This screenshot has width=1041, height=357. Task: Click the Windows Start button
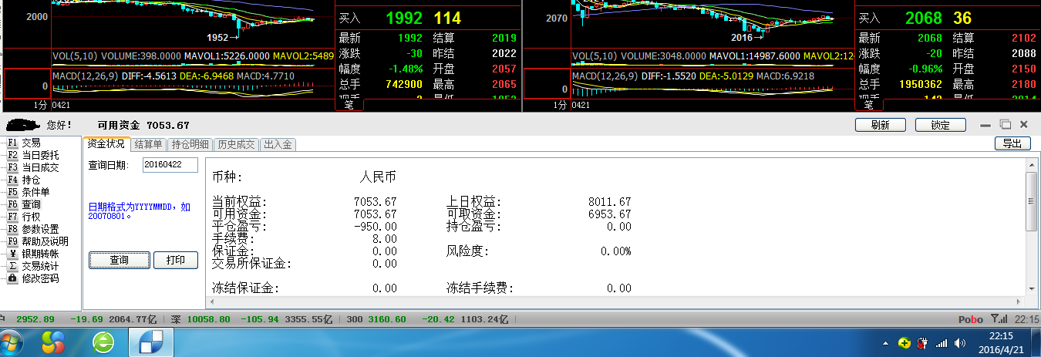13,342
